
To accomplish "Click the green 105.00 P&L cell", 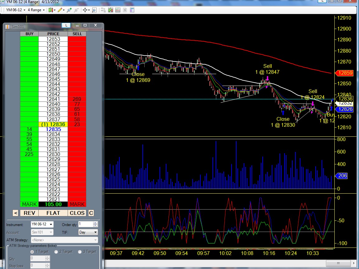I will pyautogui.click(x=53, y=204).
